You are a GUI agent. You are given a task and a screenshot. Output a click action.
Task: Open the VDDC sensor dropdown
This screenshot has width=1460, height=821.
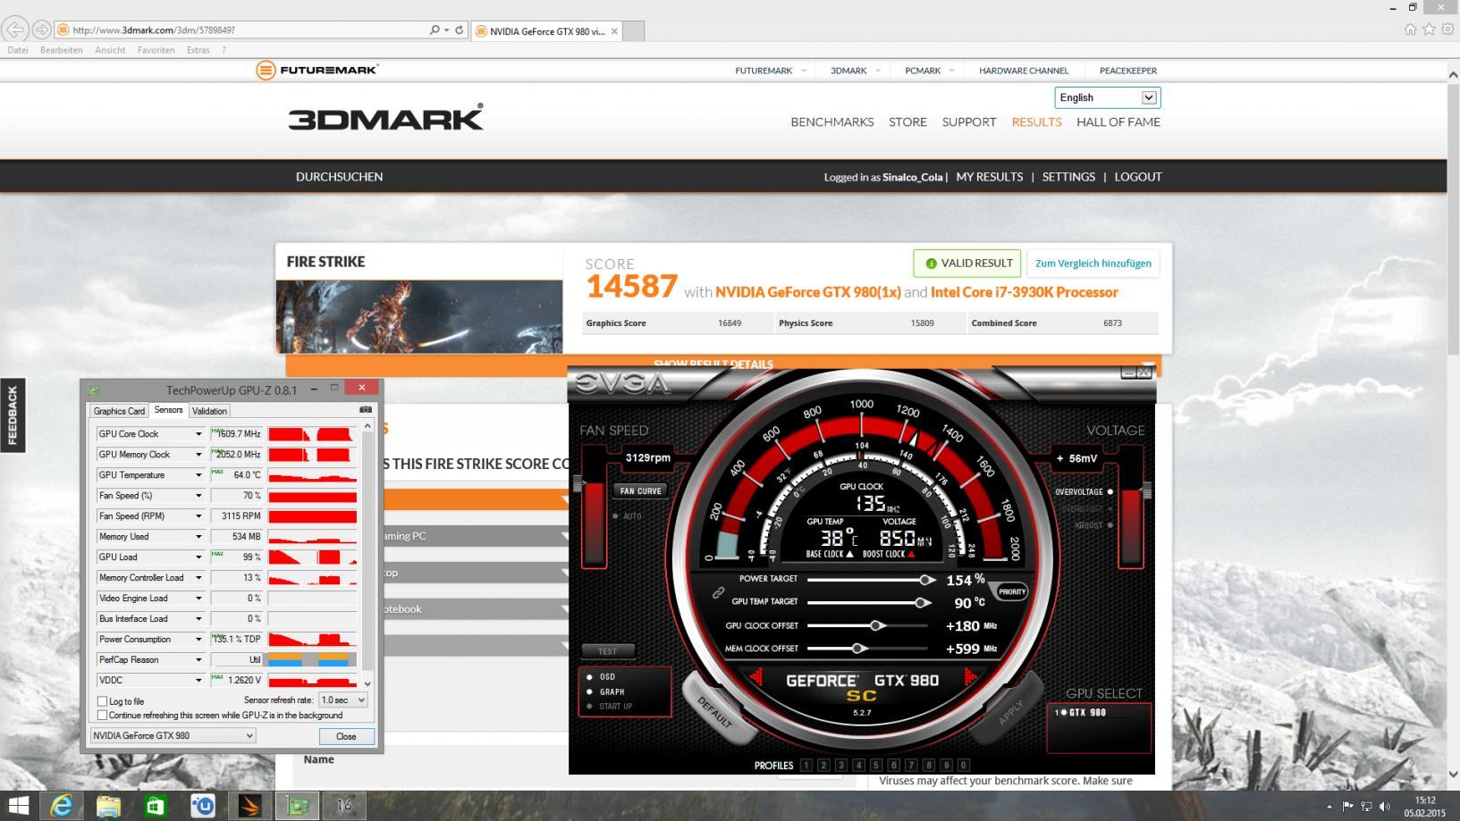coord(198,681)
